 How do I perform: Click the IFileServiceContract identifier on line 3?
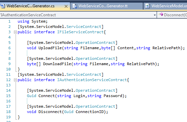(x=80, y=32)
